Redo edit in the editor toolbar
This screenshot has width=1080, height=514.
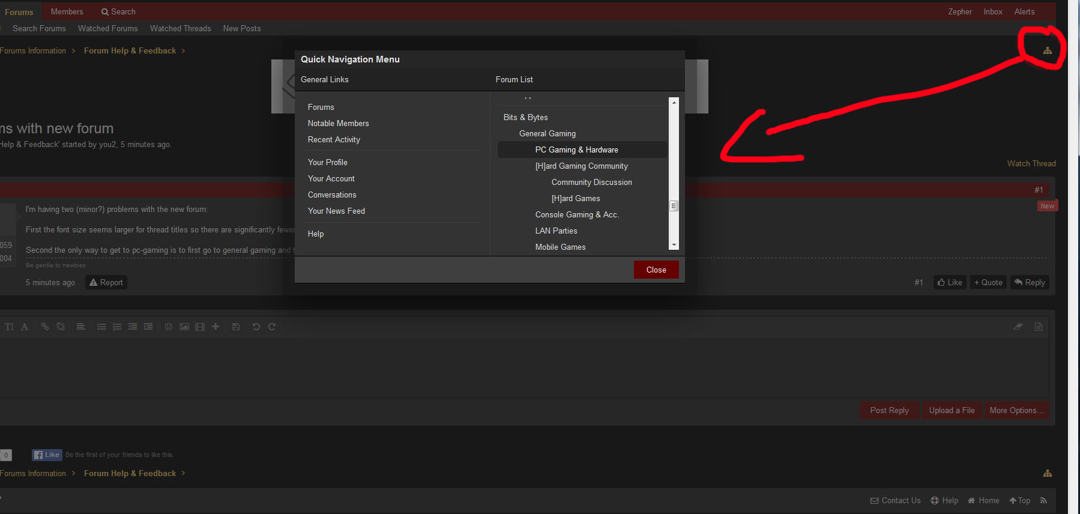(272, 327)
